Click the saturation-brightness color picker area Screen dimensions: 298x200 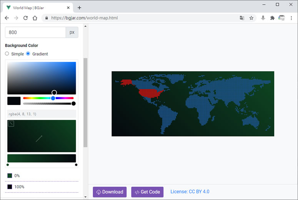click(x=42, y=78)
